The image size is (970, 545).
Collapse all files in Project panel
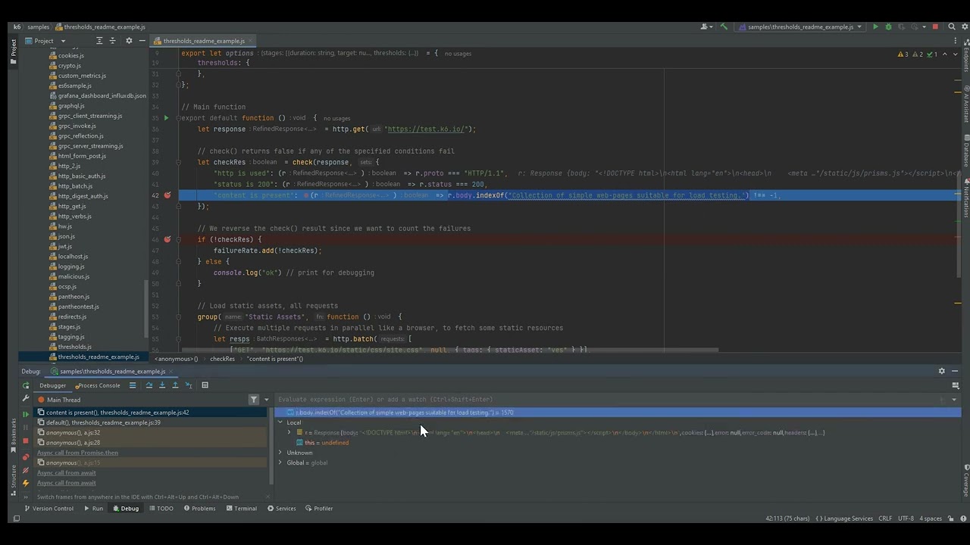pyautogui.click(x=112, y=41)
